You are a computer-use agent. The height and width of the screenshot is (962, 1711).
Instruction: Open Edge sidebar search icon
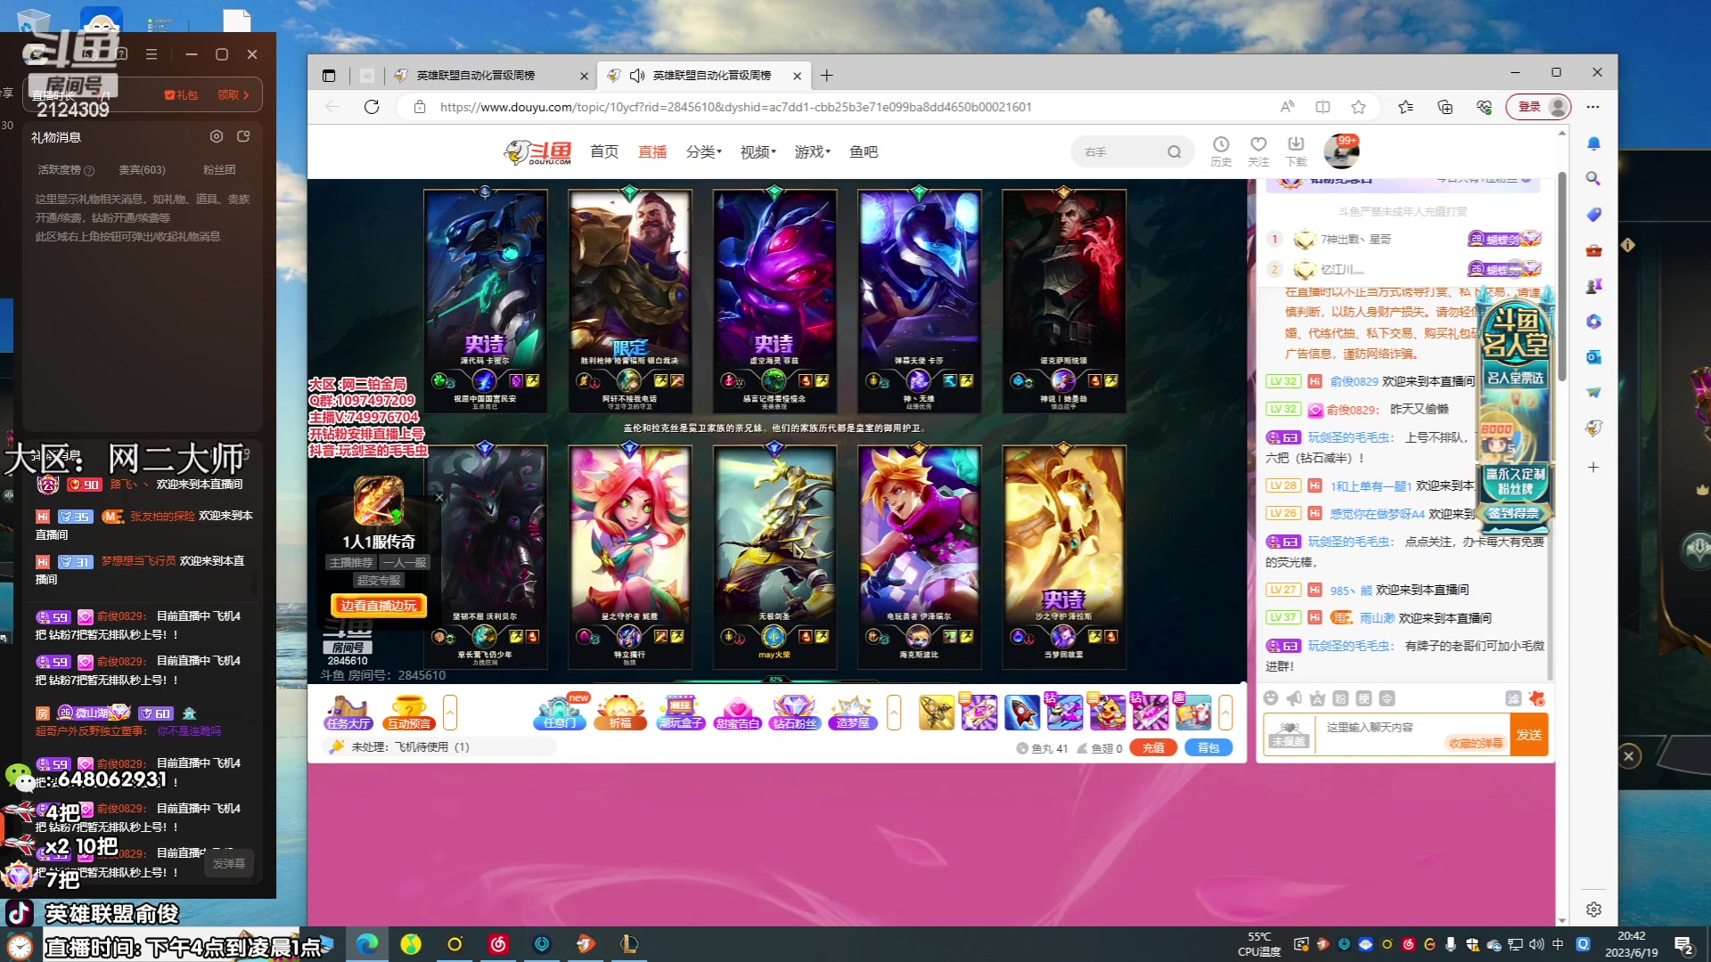point(1593,179)
